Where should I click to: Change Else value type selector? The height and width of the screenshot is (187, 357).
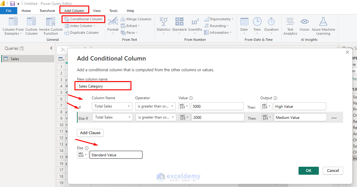pyautogui.click(x=83, y=155)
